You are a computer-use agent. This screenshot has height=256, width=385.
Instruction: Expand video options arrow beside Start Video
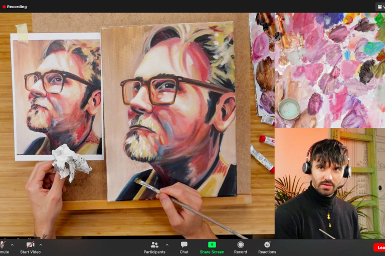(x=41, y=245)
